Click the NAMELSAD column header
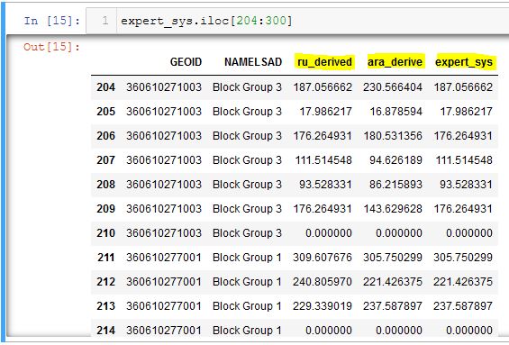The height and width of the screenshot is (345, 509). [253, 62]
